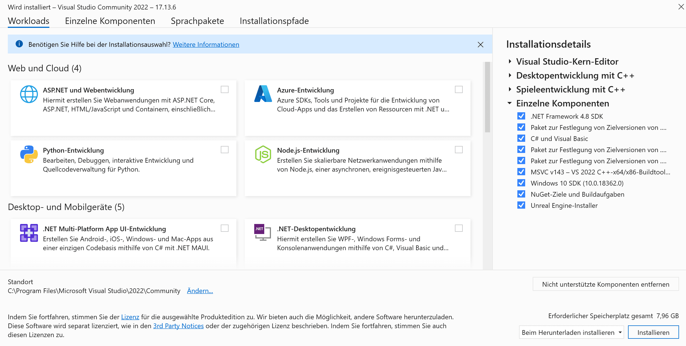Click the Azure-Entwicklung logo icon
This screenshot has width=686, height=346.
[263, 94]
